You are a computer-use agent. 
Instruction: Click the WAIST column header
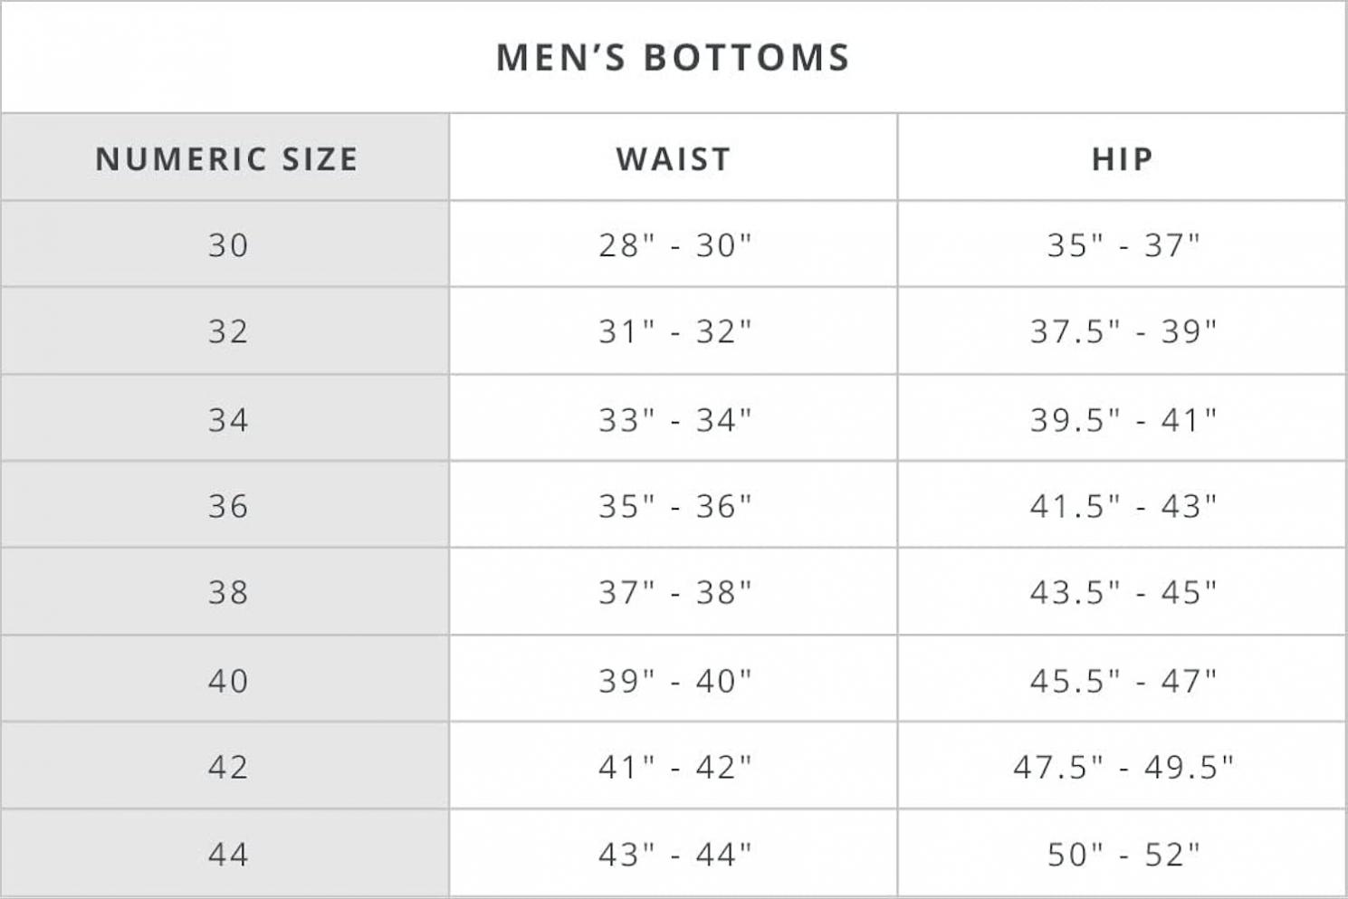pyautogui.click(x=673, y=158)
